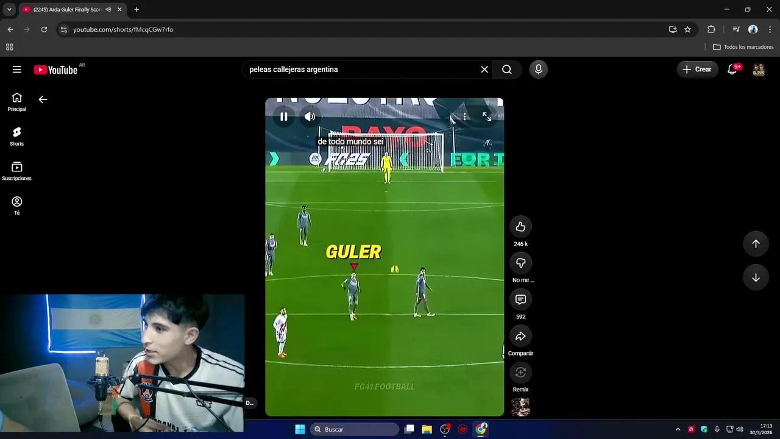View site information icon in address bar

tap(64, 29)
